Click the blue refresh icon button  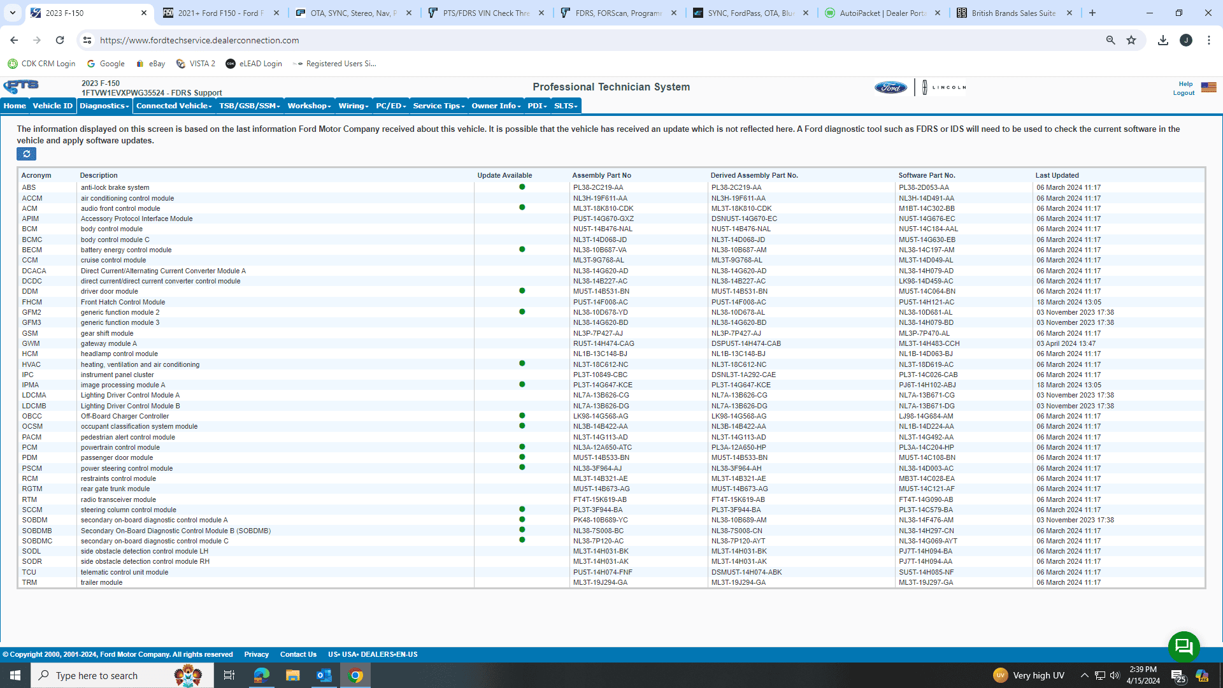coord(26,154)
